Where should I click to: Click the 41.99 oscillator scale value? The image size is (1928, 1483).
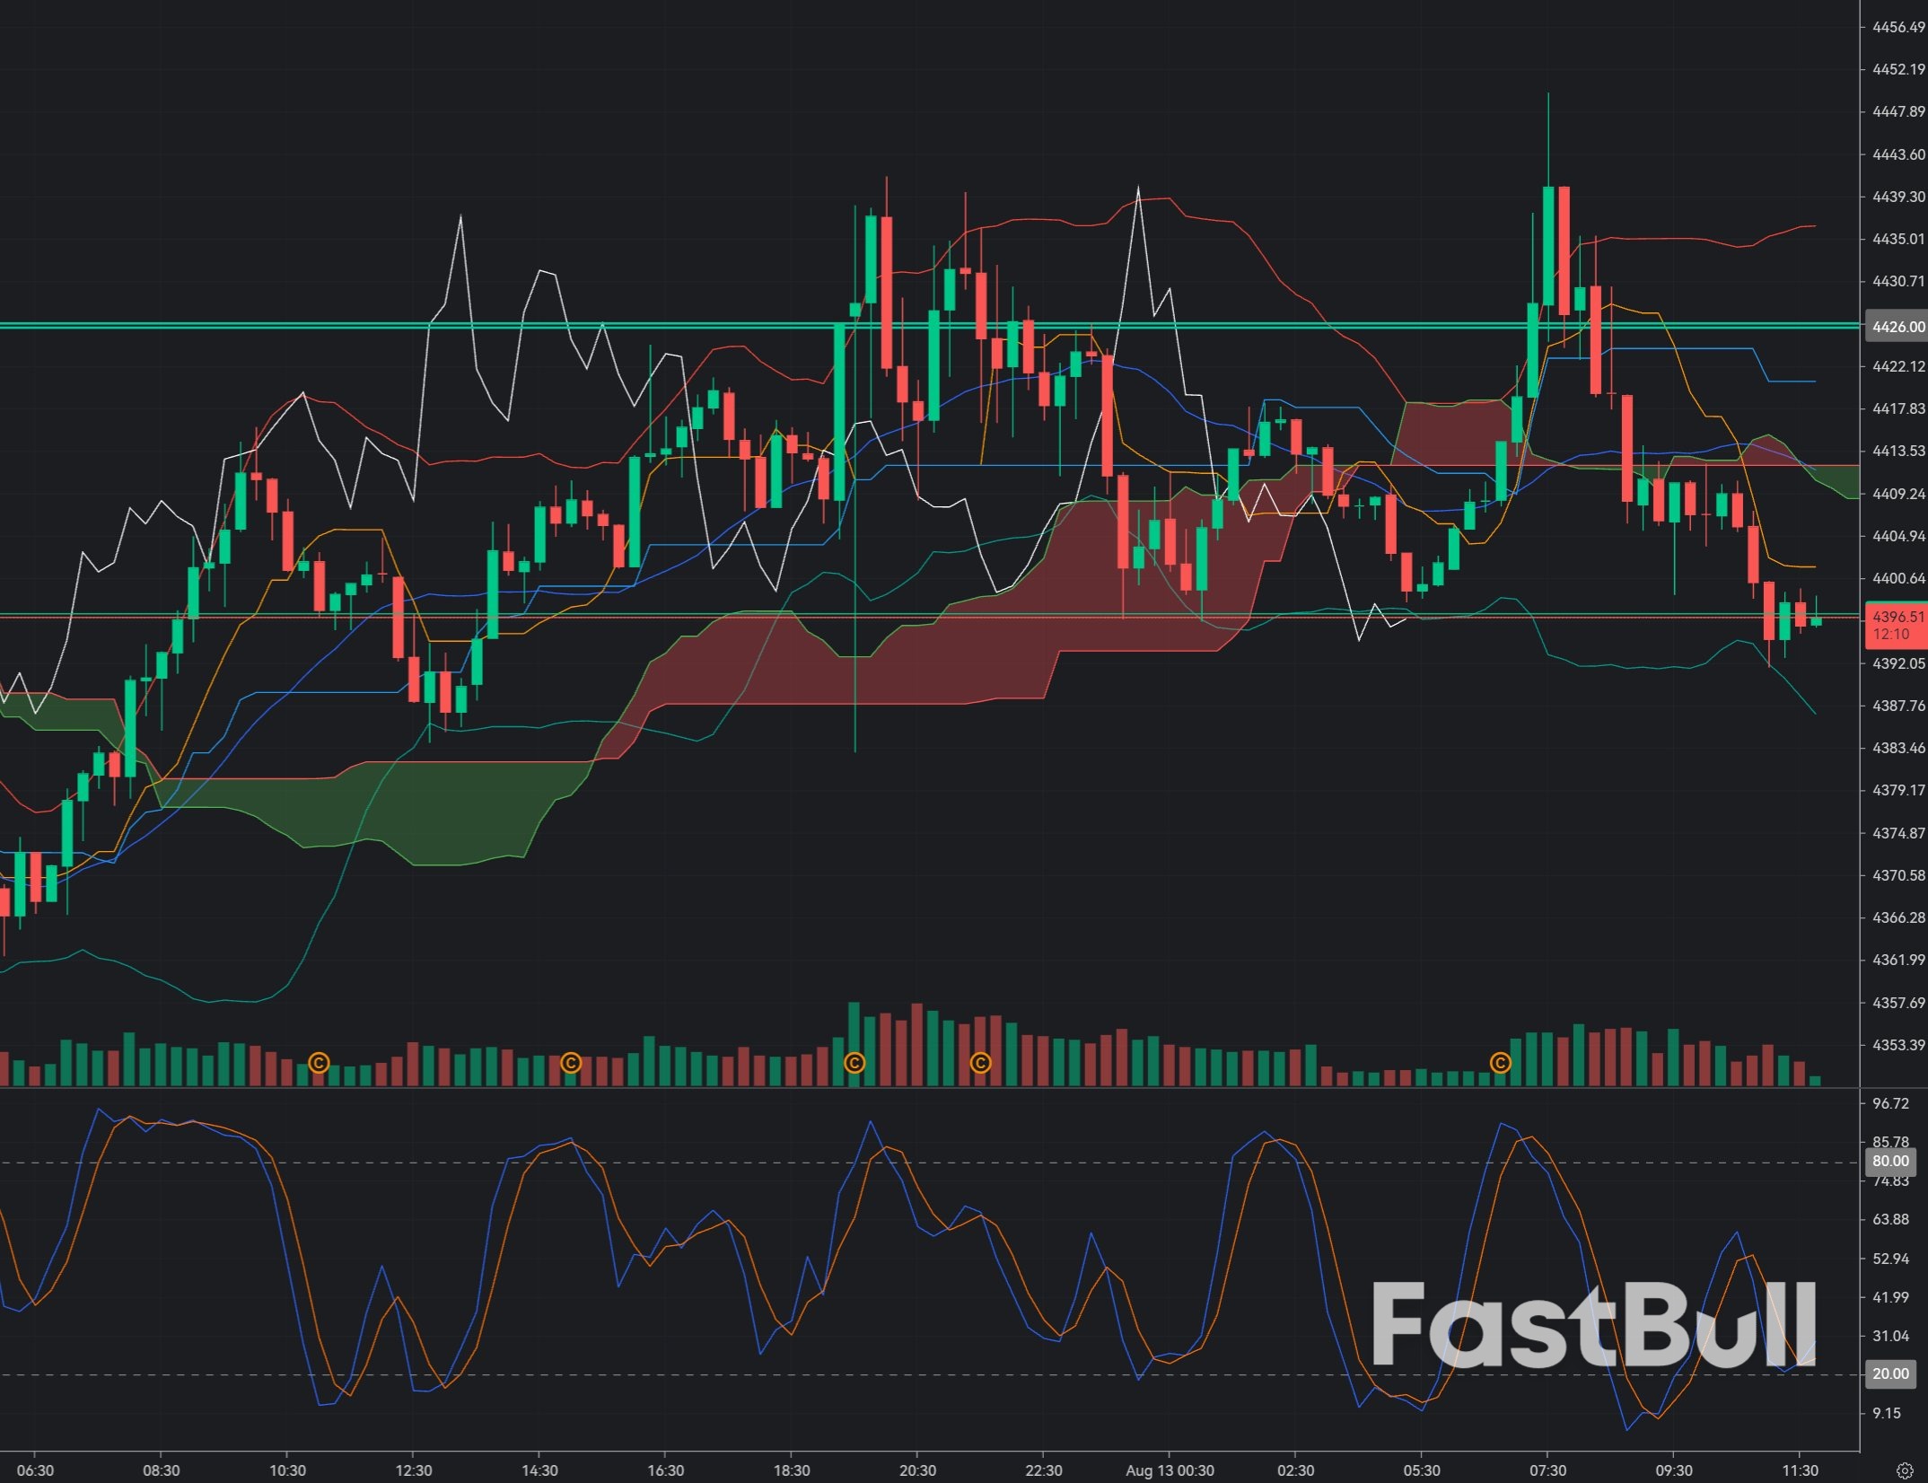tap(1890, 1297)
